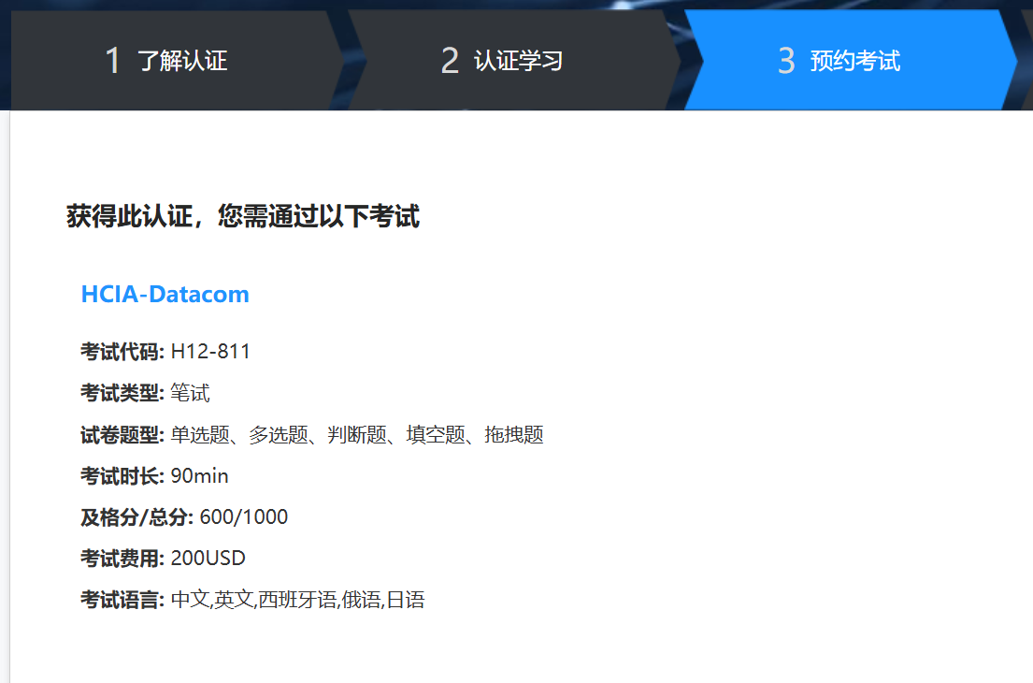Screen dimensions: 1033x683
Task: Click passing score value 600/1000
Action: (244, 516)
